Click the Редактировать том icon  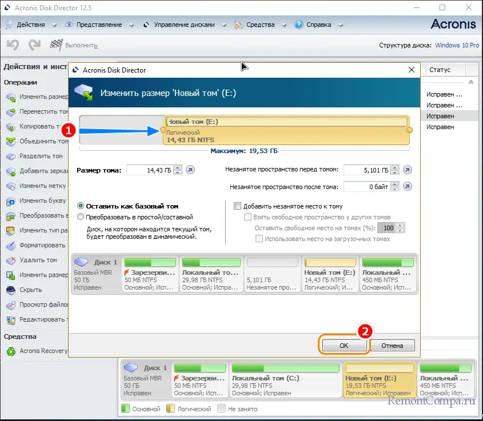point(11,320)
